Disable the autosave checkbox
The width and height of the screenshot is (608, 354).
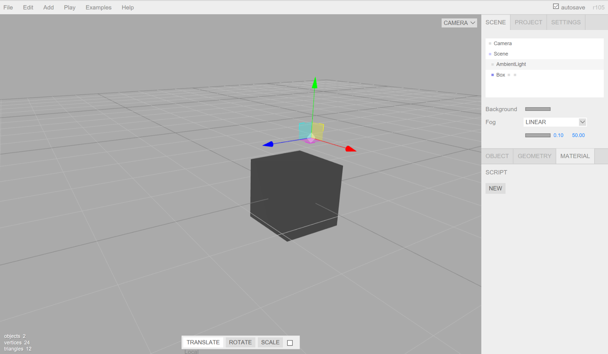pos(556,6)
